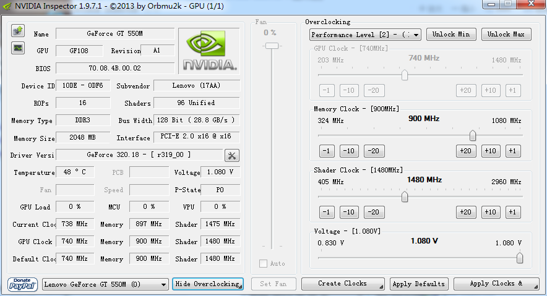Enable the Auto fan checkbox

coord(264,264)
